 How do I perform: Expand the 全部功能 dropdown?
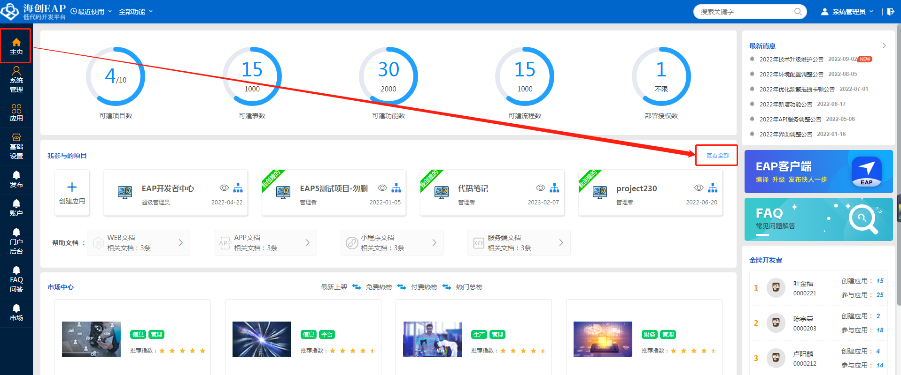[135, 12]
